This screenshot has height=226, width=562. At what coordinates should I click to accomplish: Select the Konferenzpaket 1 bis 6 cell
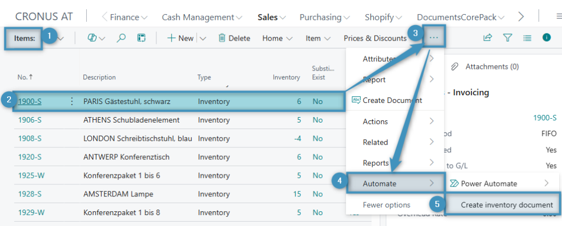(x=122, y=176)
